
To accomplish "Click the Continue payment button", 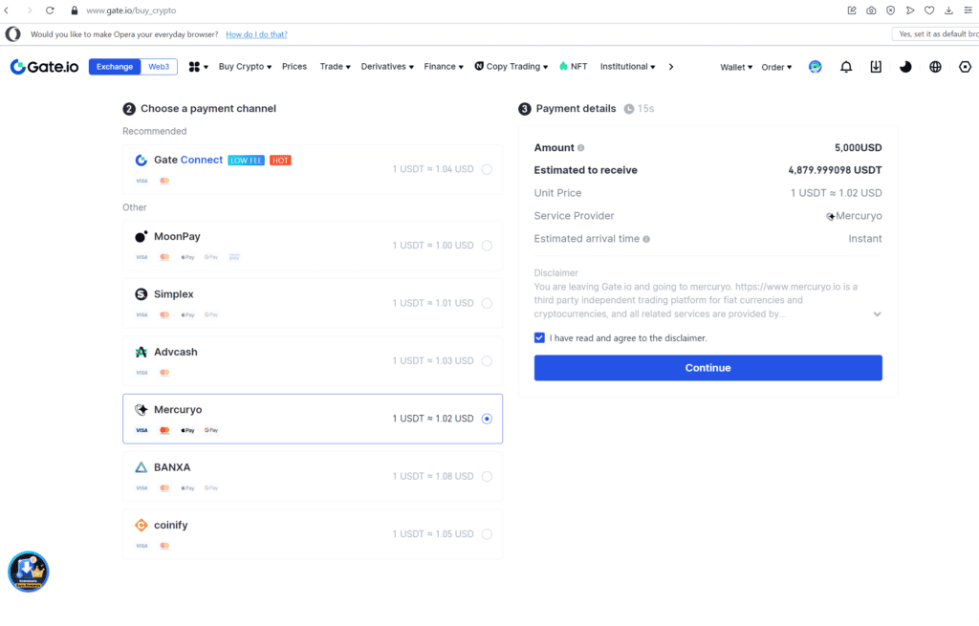I will 707,368.
